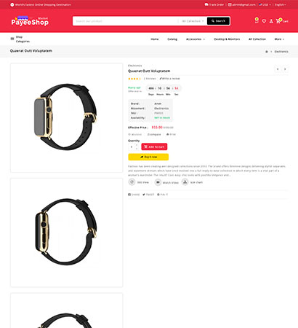298x328 pixels.
Task: Click the Watch Video camera icon
Action: point(158,182)
